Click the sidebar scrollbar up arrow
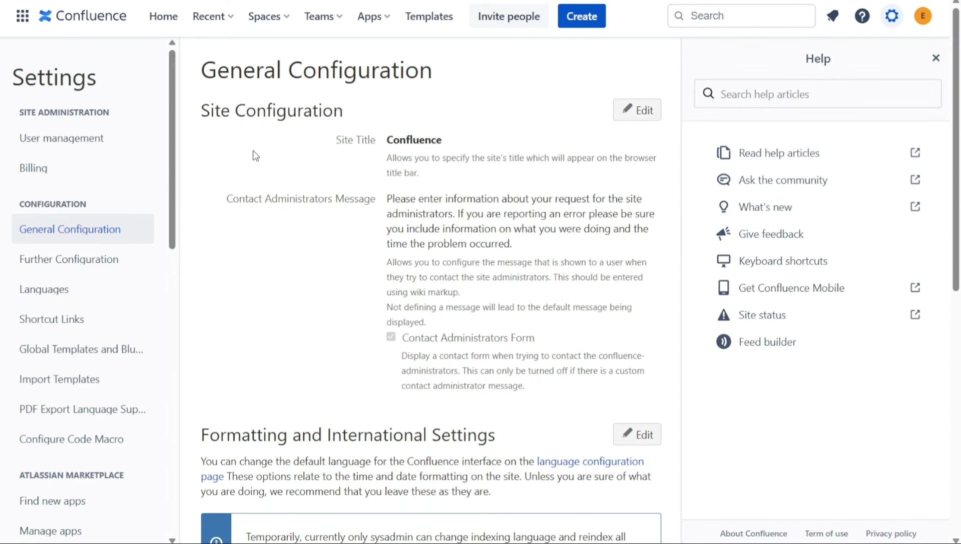The height and width of the screenshot is (544, 961). point(172,42)
